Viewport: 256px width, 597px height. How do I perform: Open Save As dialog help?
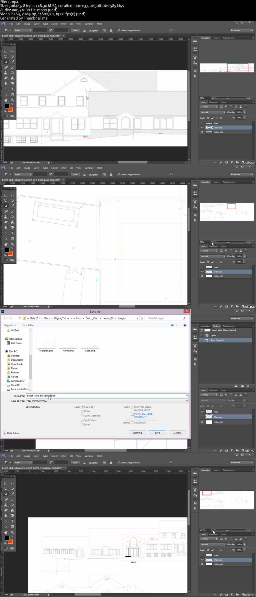click(185, 325)
